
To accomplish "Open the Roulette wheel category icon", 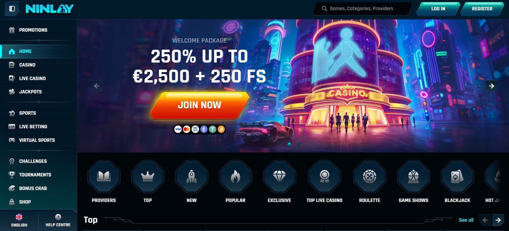I will (x=370, y=177).
